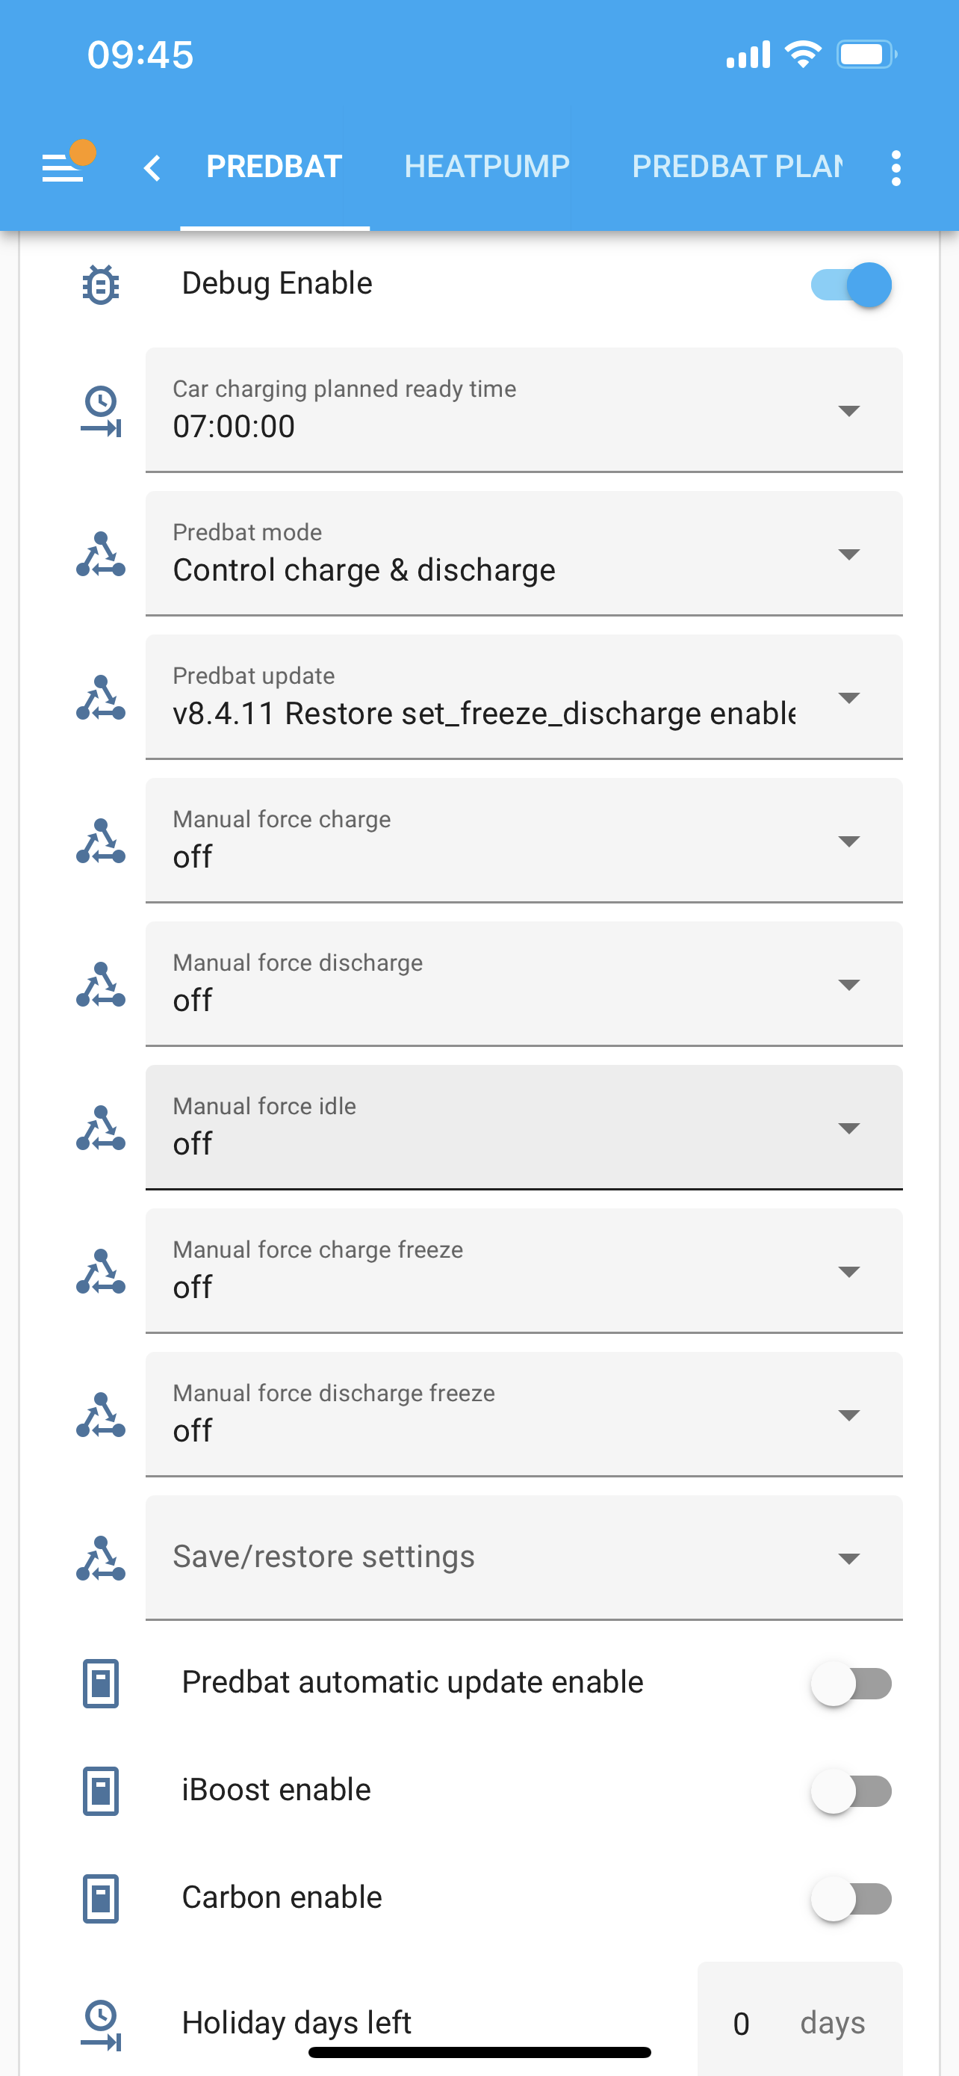Expand the Manual force charge dropdown

(524, 841)
